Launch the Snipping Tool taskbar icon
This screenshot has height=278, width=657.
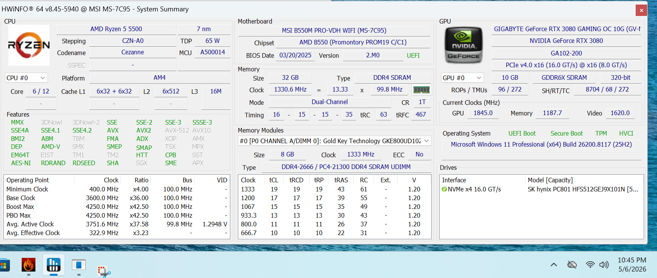[104, 271]
